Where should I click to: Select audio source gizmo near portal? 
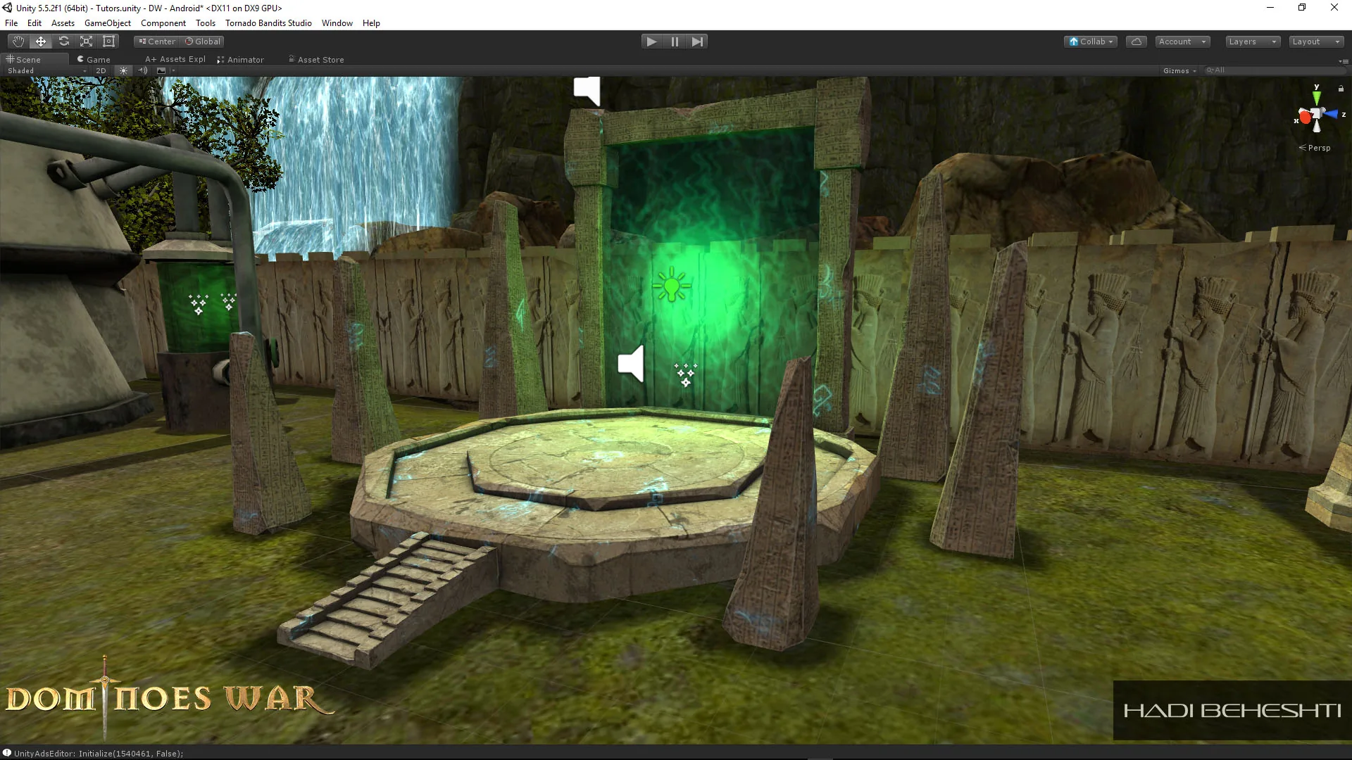[x=631, y=364]
